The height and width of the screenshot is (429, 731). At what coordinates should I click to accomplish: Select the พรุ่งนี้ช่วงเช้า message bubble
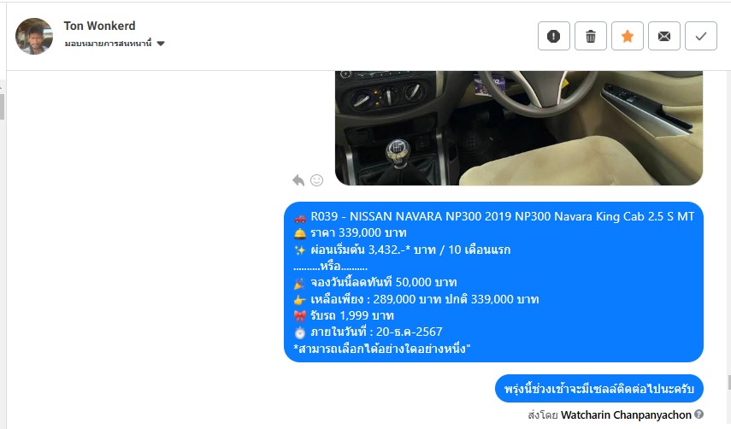[598, 389]
